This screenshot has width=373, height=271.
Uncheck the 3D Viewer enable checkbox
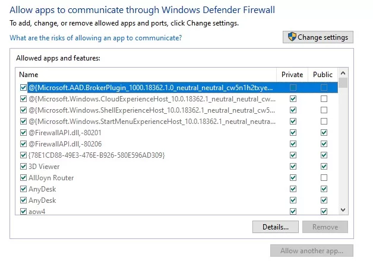click(x=23, y=166)
